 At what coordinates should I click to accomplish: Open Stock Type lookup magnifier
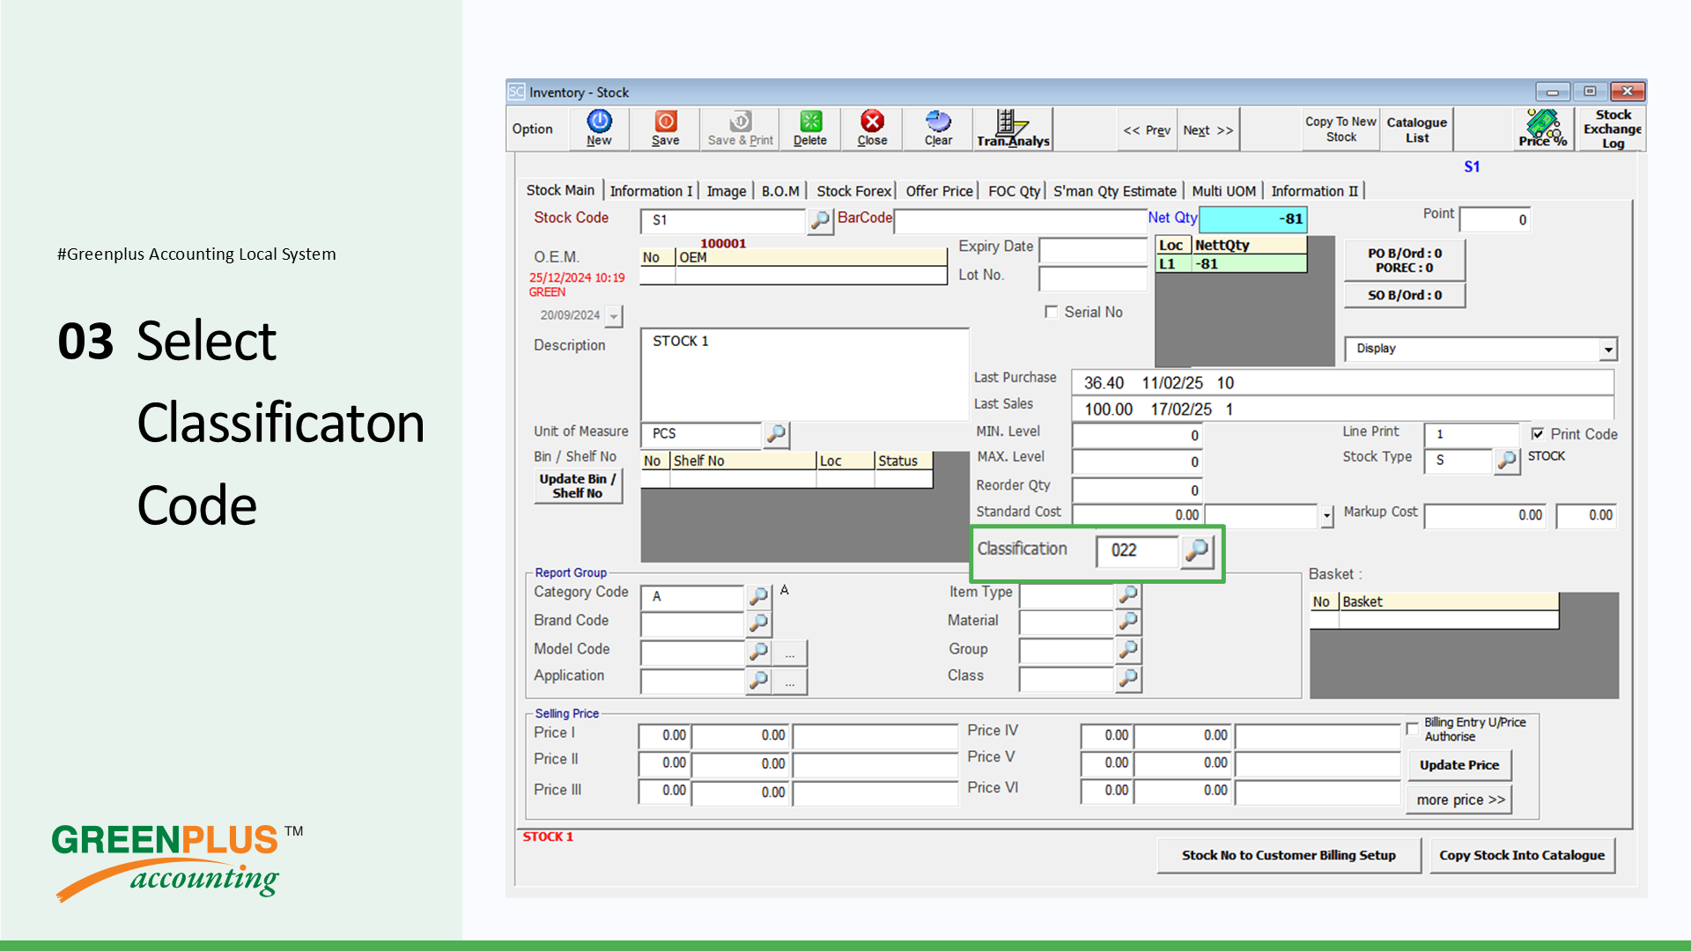coord(1507,461)
